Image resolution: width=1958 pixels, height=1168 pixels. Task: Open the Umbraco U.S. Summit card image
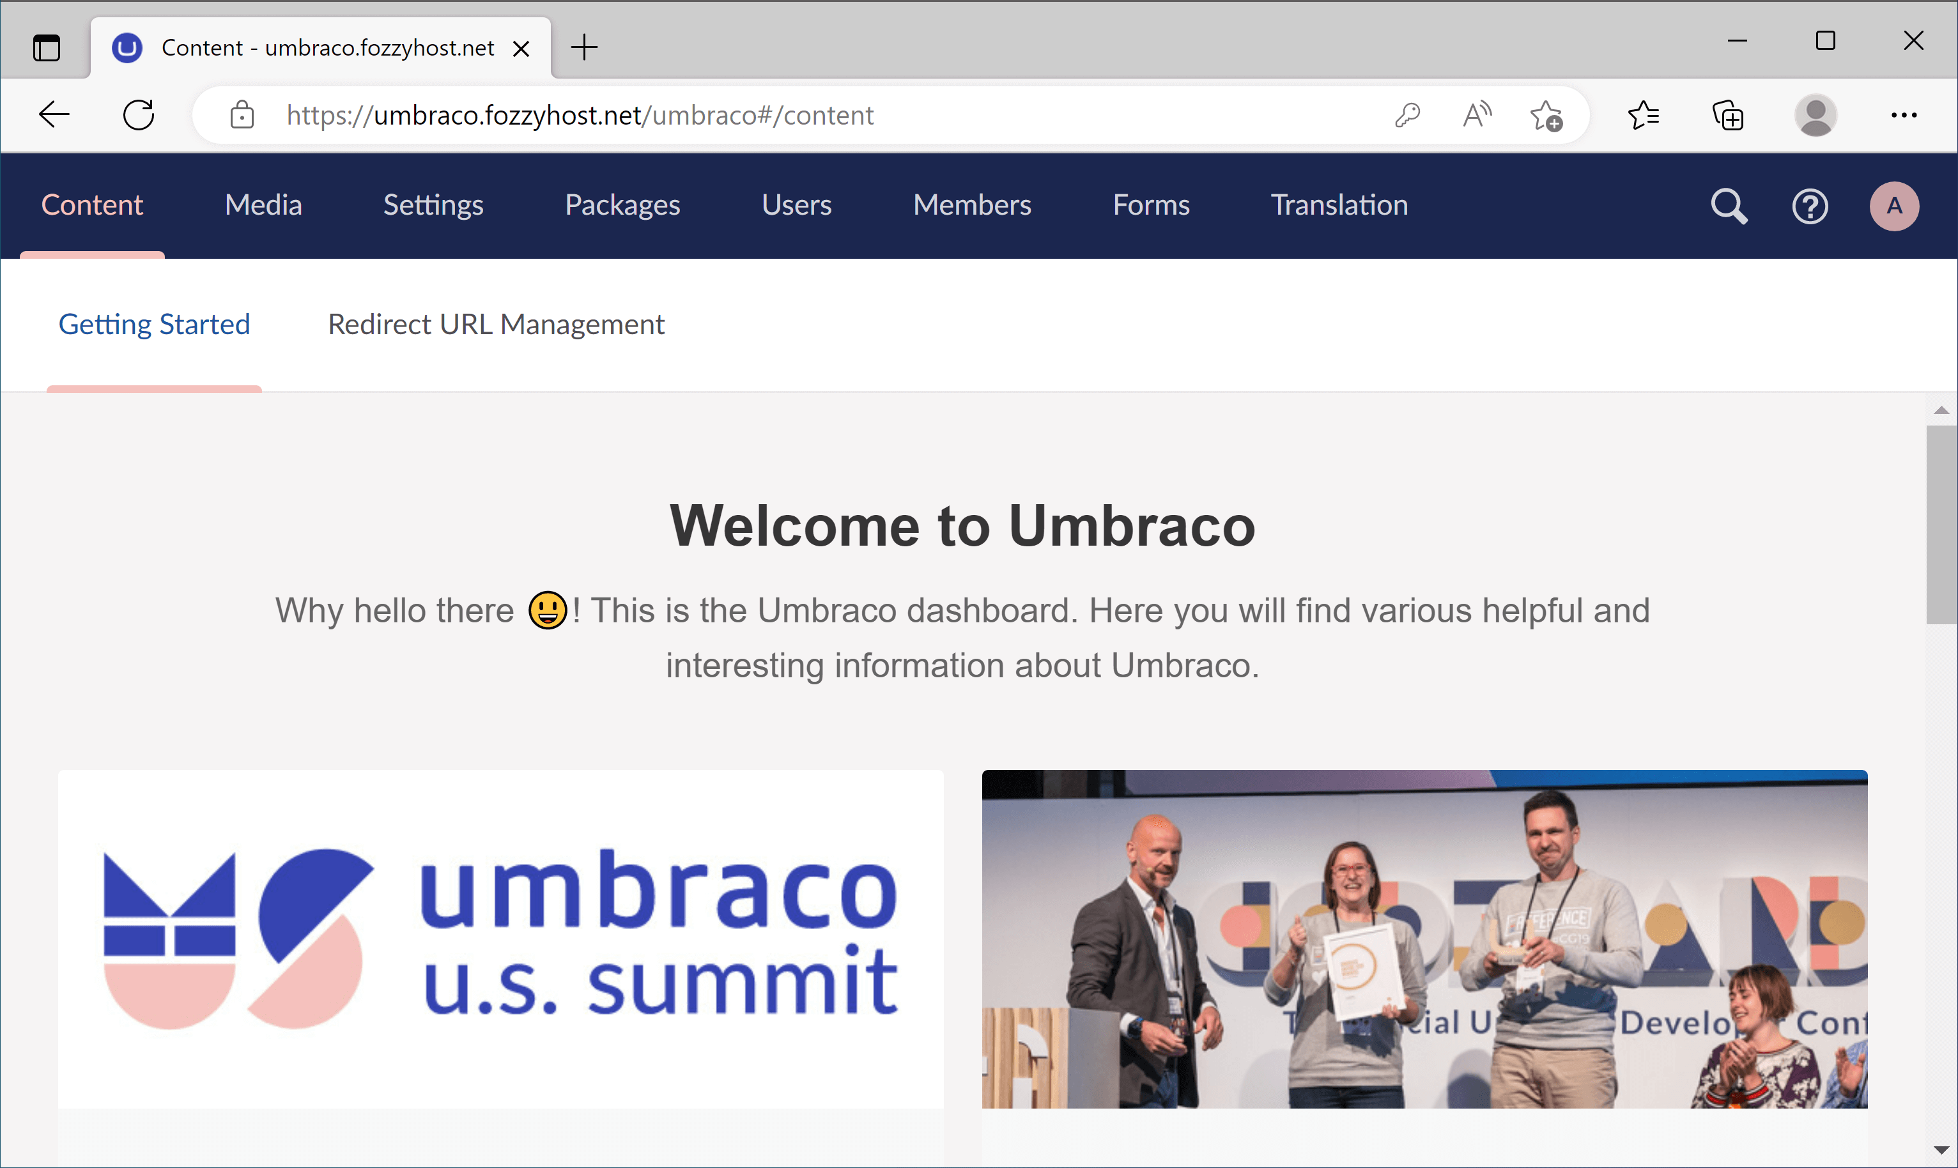point(500,939)
